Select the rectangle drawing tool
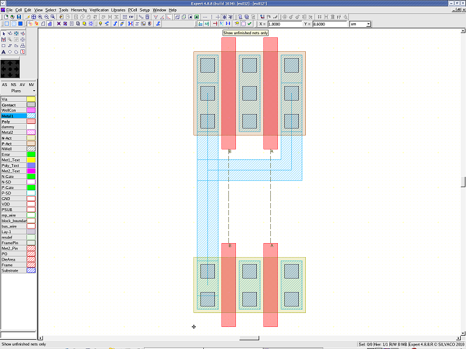This screenshot has height=349, width=466. pyautogui.click(x=3, y=45)
